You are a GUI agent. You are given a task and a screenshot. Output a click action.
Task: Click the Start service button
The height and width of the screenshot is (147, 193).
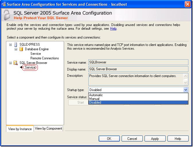pos(78,102)
